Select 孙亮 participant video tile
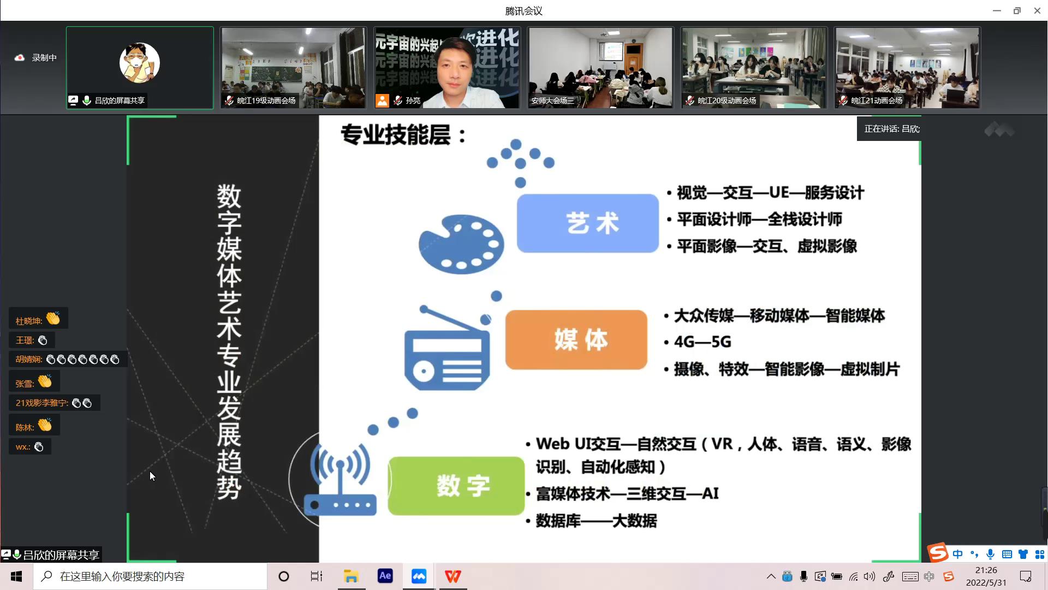 tap(447, 67)
